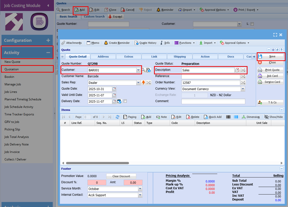Viewport: 288px width, 207px height.
Task: Click the lightning icon beside Sales Rep
Action: click(143, 83)
